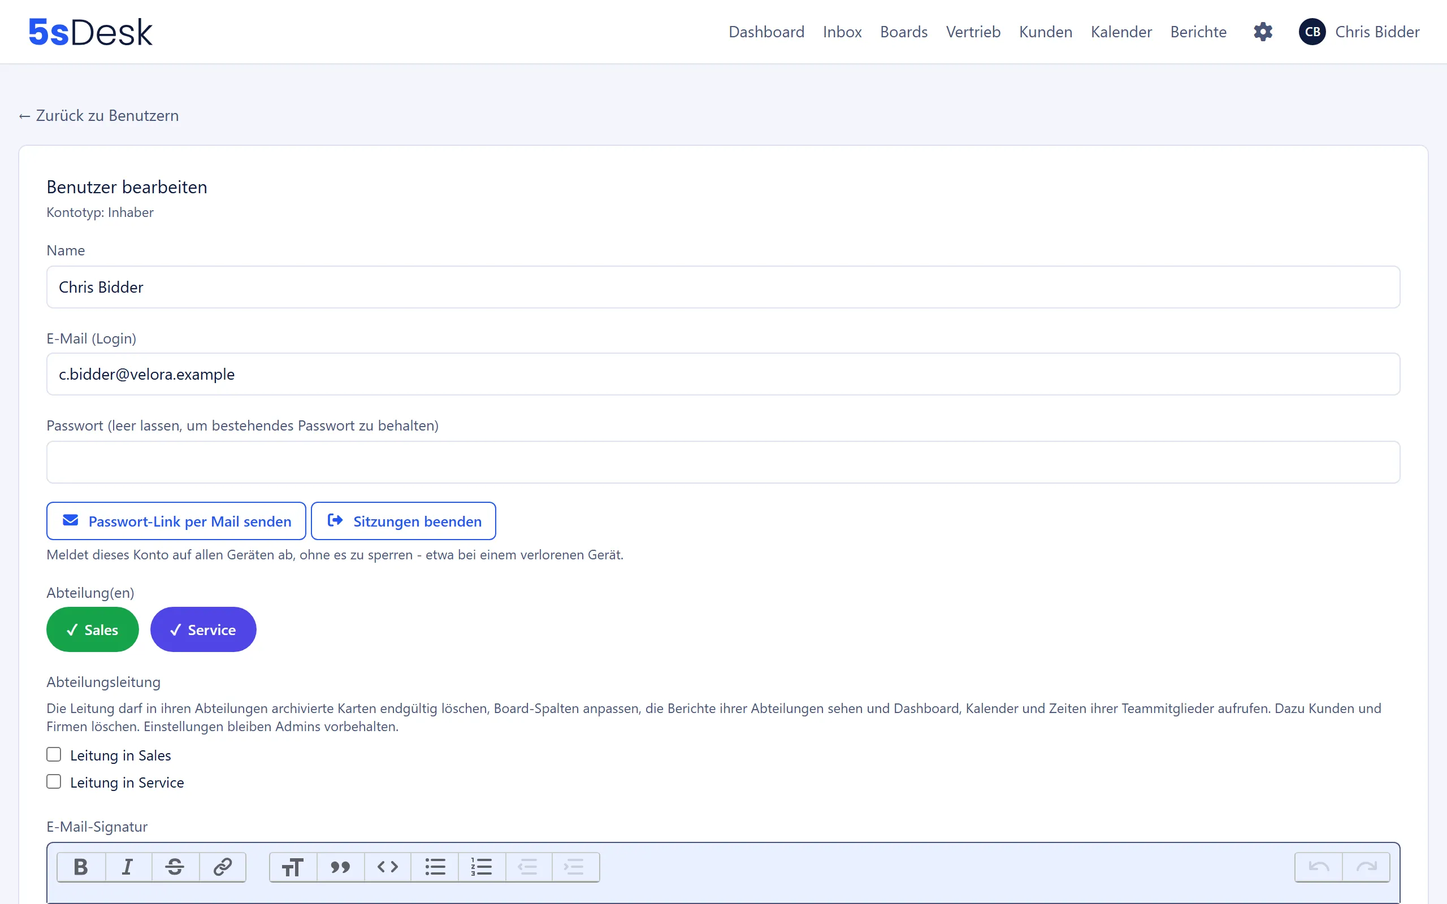Decrease indent level in editor
The image size is (1447, 904).
(x=528, y=866)
